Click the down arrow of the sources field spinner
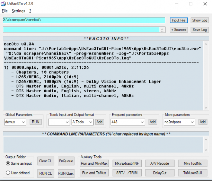This screenshot has width=212, height=181. 162,31
